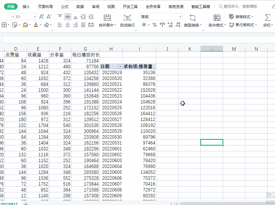The height and width of the screenshot is (205, 275).
Task: Click the percent style icon
Action: (x=154, y=25)
